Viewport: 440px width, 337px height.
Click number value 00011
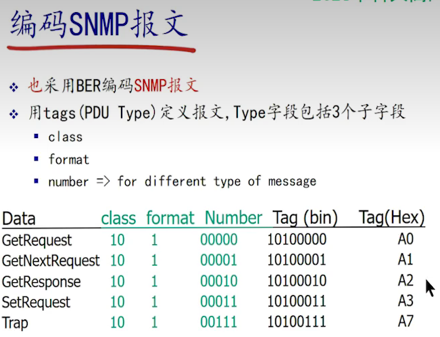219,301
